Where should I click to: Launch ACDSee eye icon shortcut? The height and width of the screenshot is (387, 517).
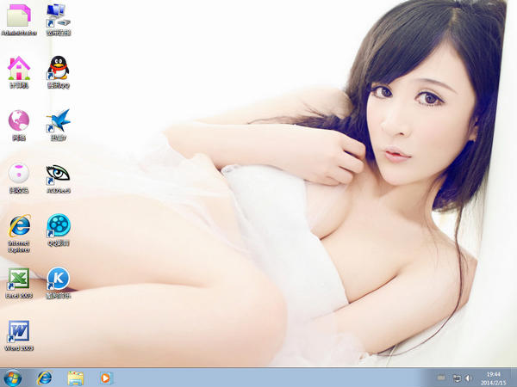(58, 174)
